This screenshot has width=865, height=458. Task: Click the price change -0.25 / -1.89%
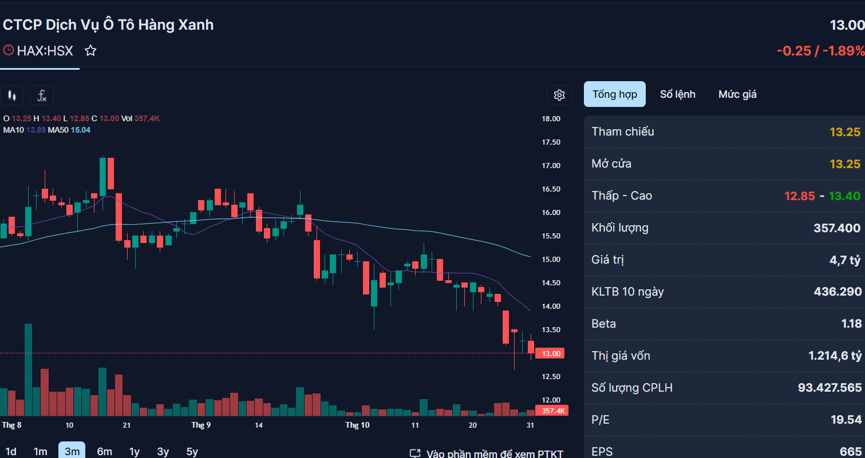pyautogui.click(x=821, y=50)
